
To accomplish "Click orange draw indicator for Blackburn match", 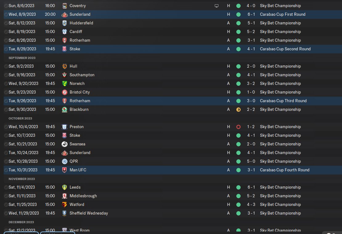I will (x=238, y=110).
